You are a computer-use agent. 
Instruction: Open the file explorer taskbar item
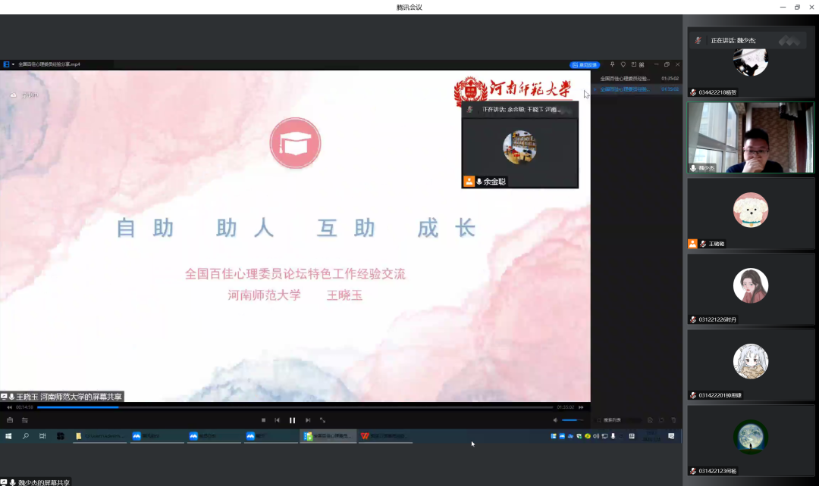click(100, 437)
